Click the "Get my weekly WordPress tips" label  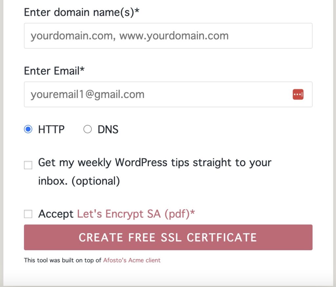(x=155, y=163)
